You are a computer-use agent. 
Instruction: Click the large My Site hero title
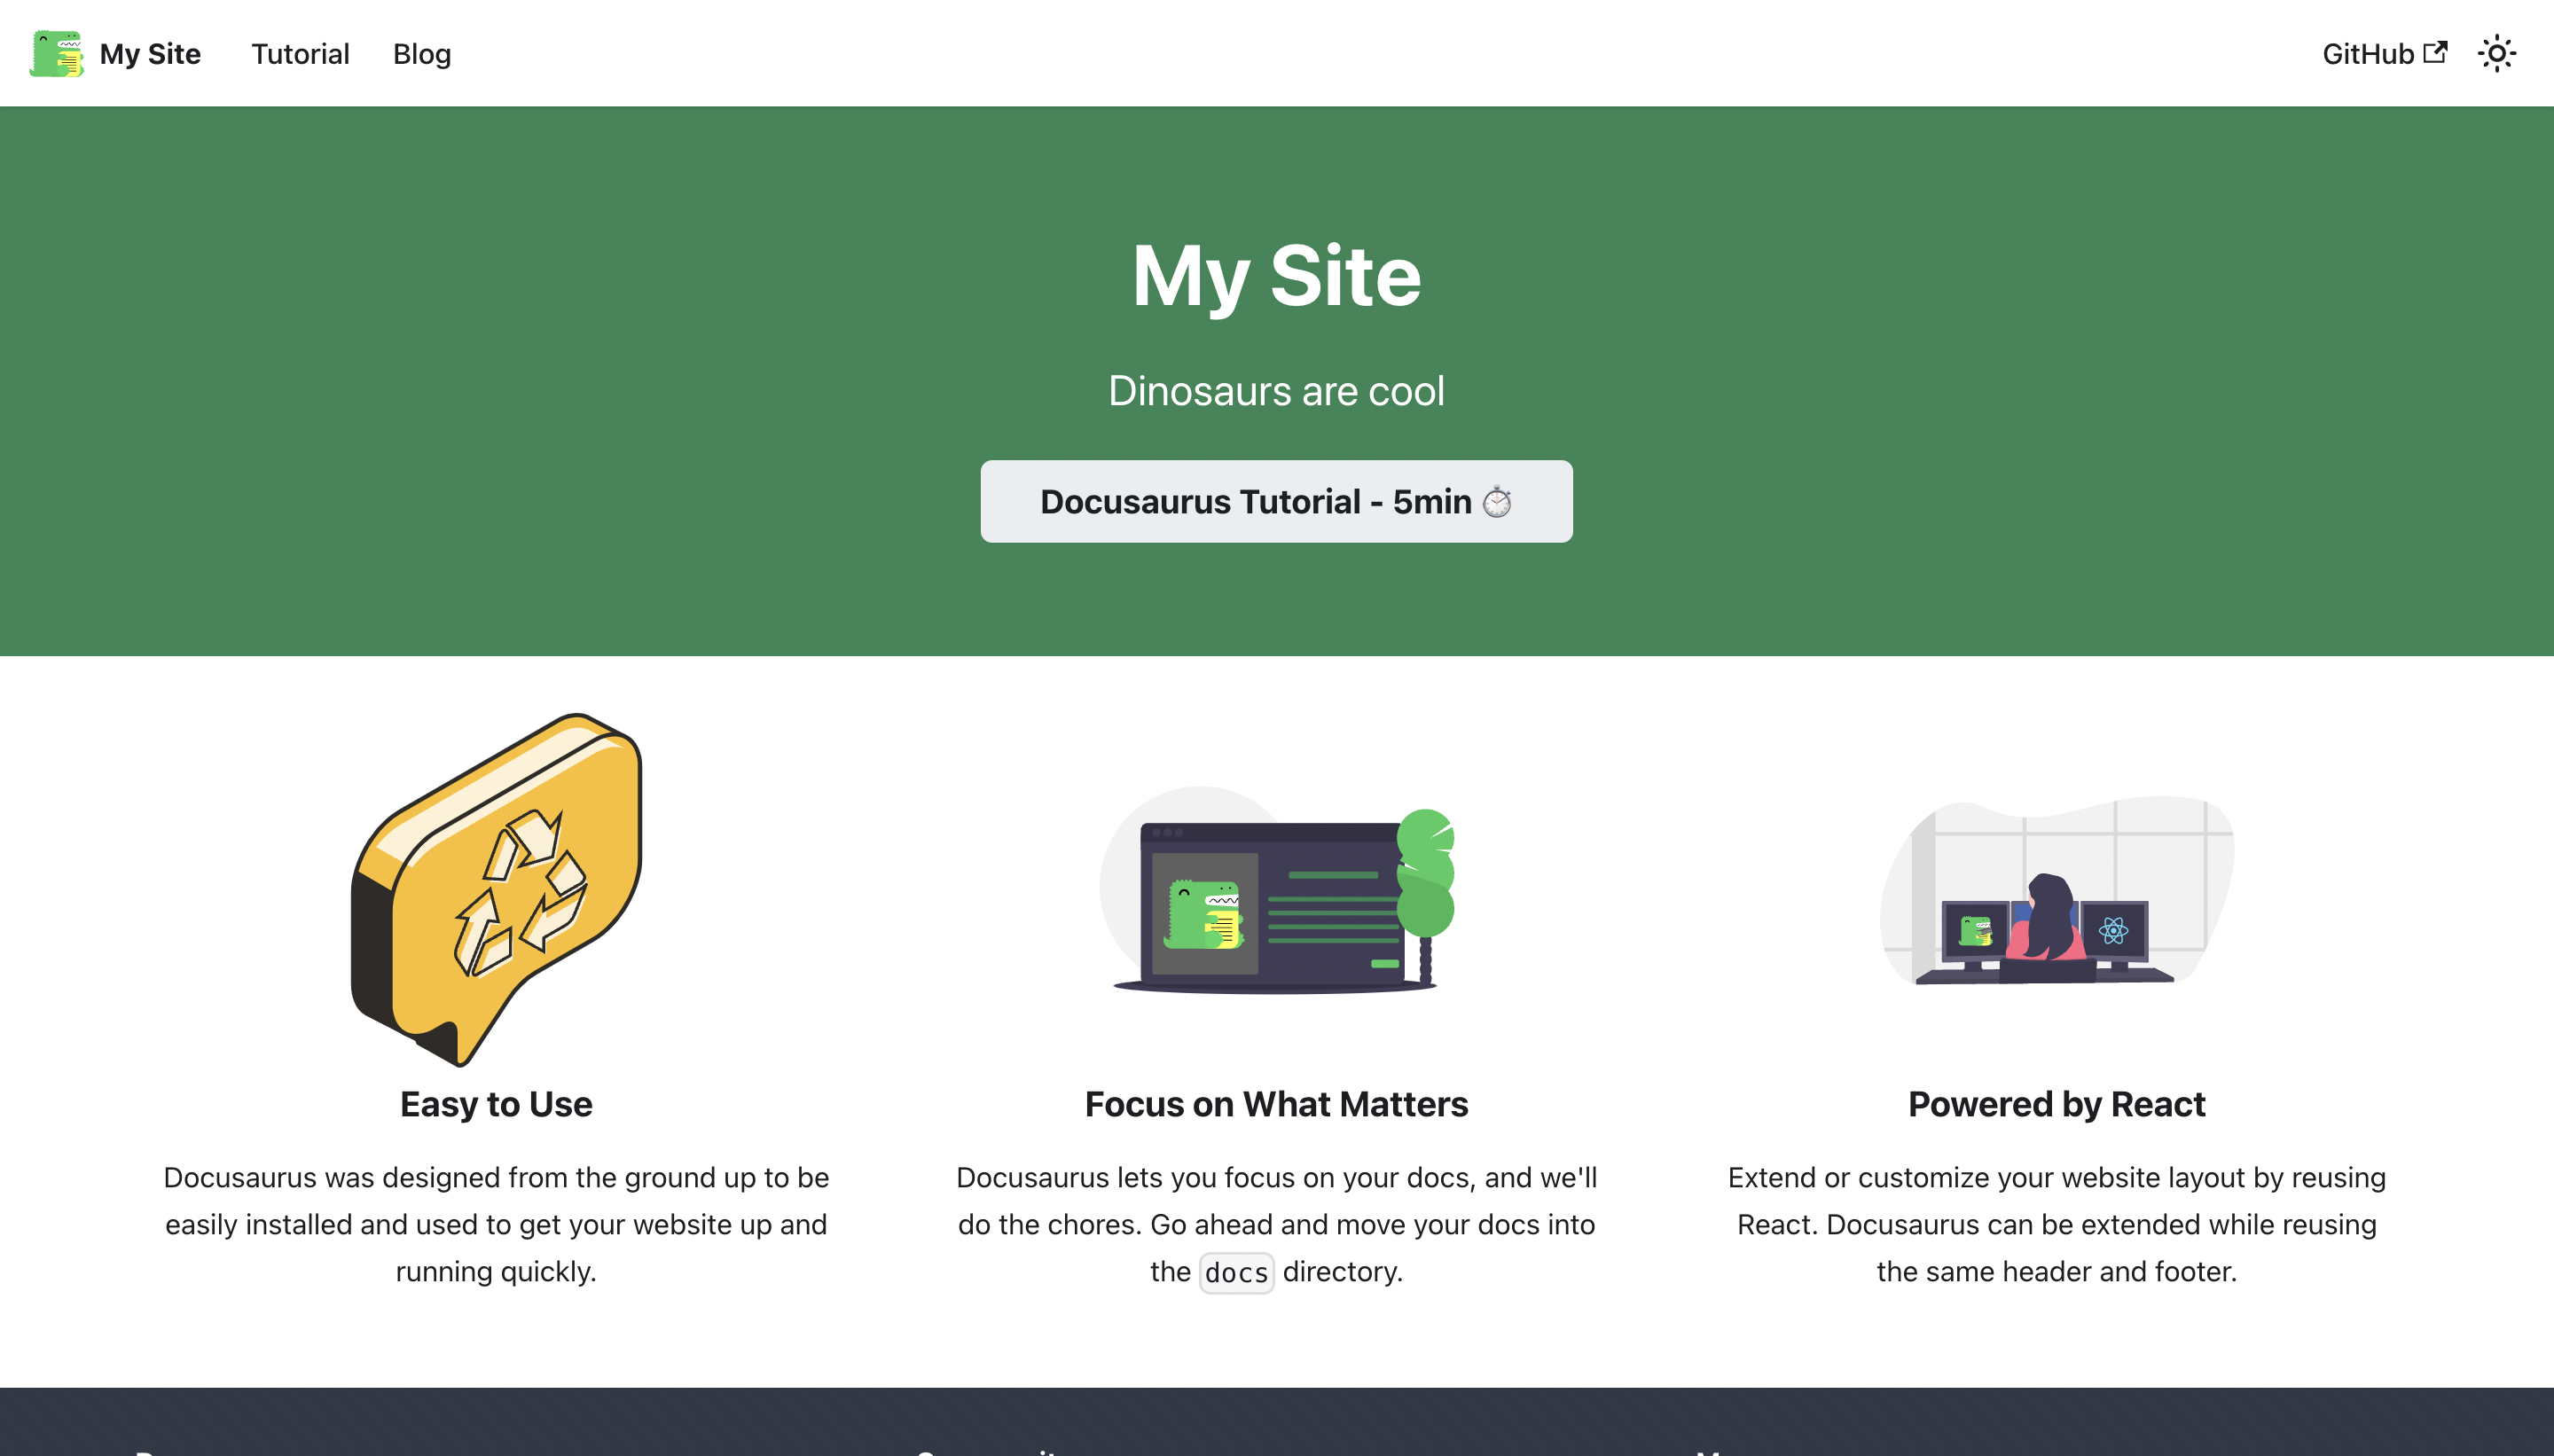click(x=1276, y=276)
